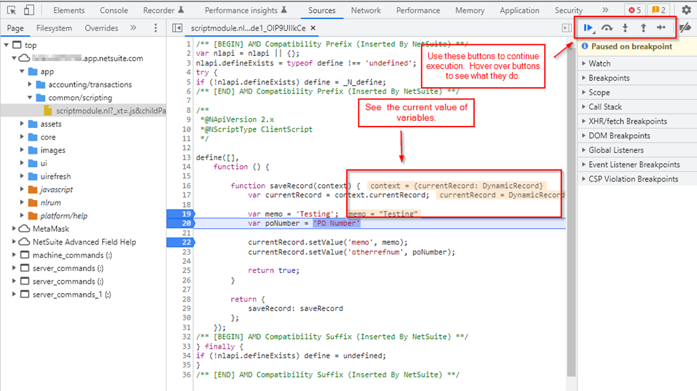Step over next function call
The height and width of the screenshot is (391, 697).
[x=607, y=28]
